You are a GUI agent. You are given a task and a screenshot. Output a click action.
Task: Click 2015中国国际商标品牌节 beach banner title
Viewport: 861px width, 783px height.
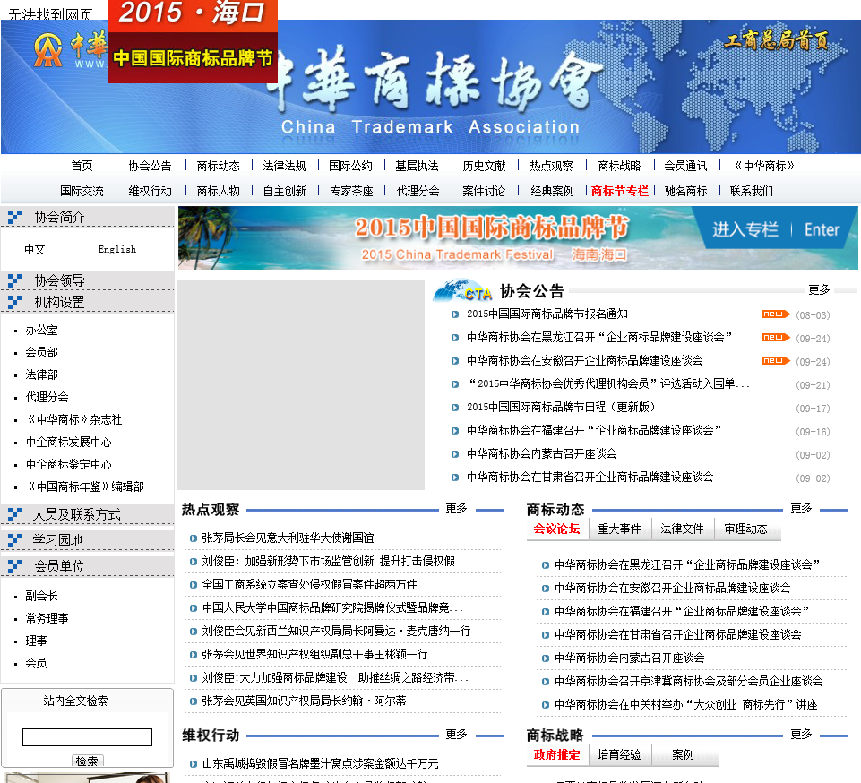(492, 228)
